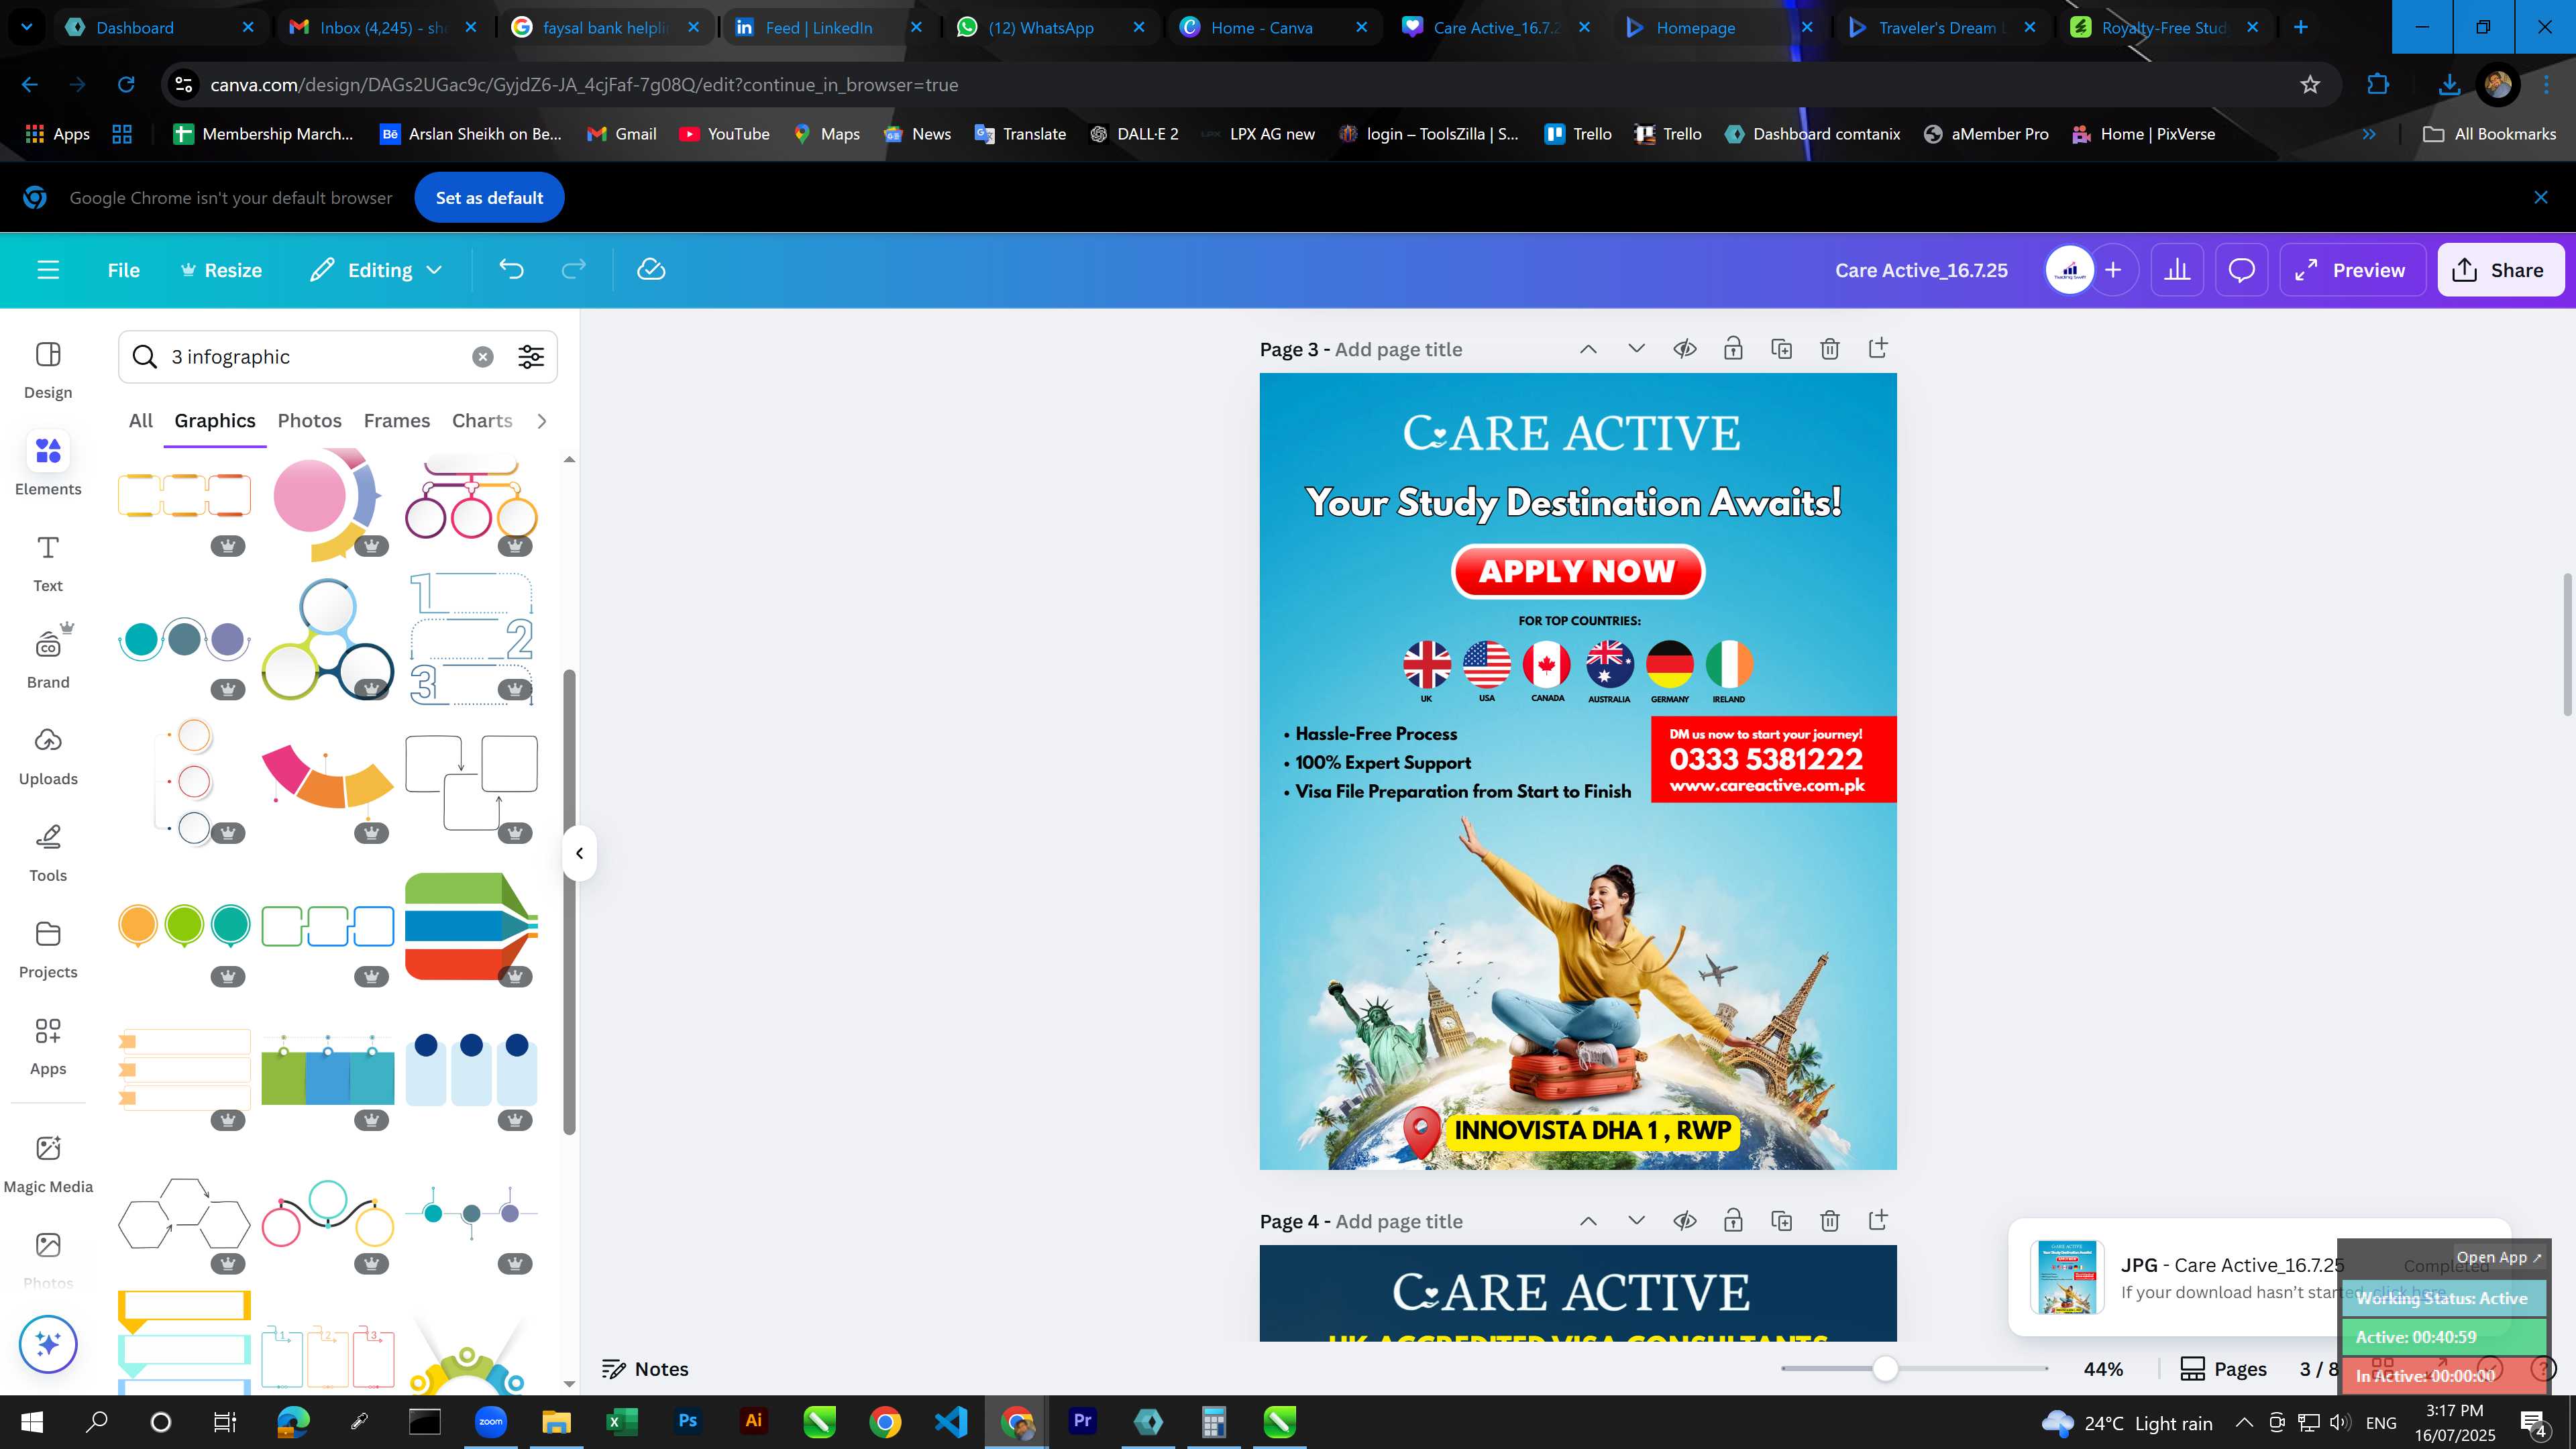Switch to the Charts tab
Image resolution: width=2576 pixels, height=1449 pixels.
coord(482,421)
